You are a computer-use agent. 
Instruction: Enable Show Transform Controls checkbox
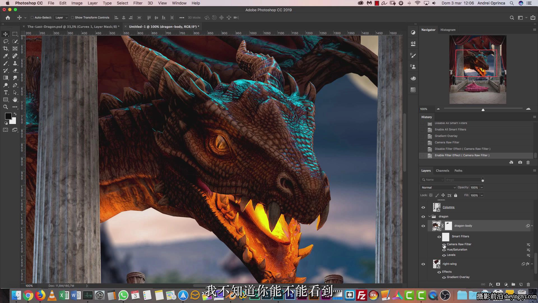(x=73, y=18)
